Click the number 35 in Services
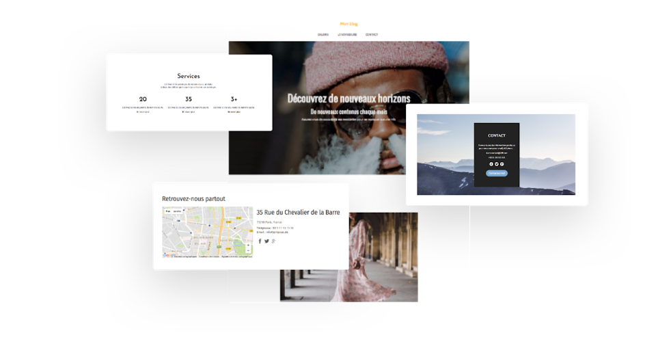The height and width of the screenshot is (348, 656). (x=189, y=99)
